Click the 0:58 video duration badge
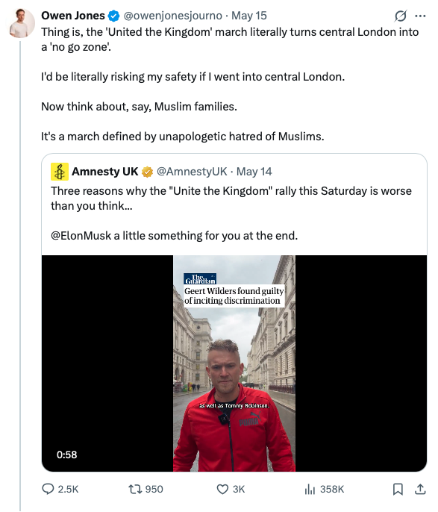The image size is (438, 512). tap(66, 455)
